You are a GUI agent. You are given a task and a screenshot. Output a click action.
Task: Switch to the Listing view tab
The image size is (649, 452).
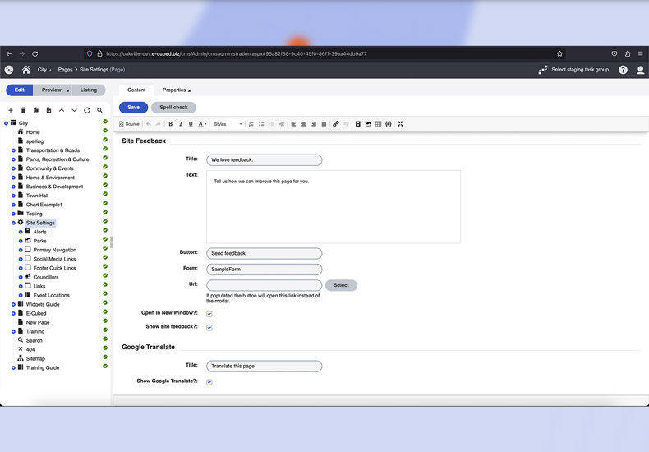pyautogui.click(x=88, y=90)
